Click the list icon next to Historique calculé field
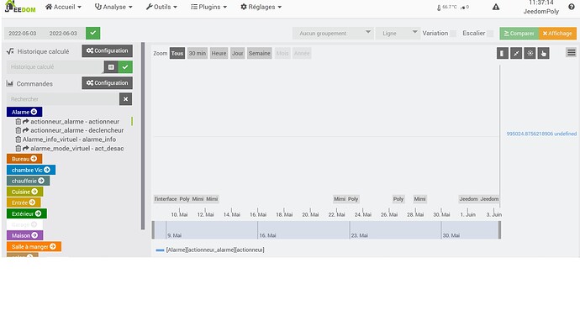Viewport: 580px width, 326px height. 111,67
